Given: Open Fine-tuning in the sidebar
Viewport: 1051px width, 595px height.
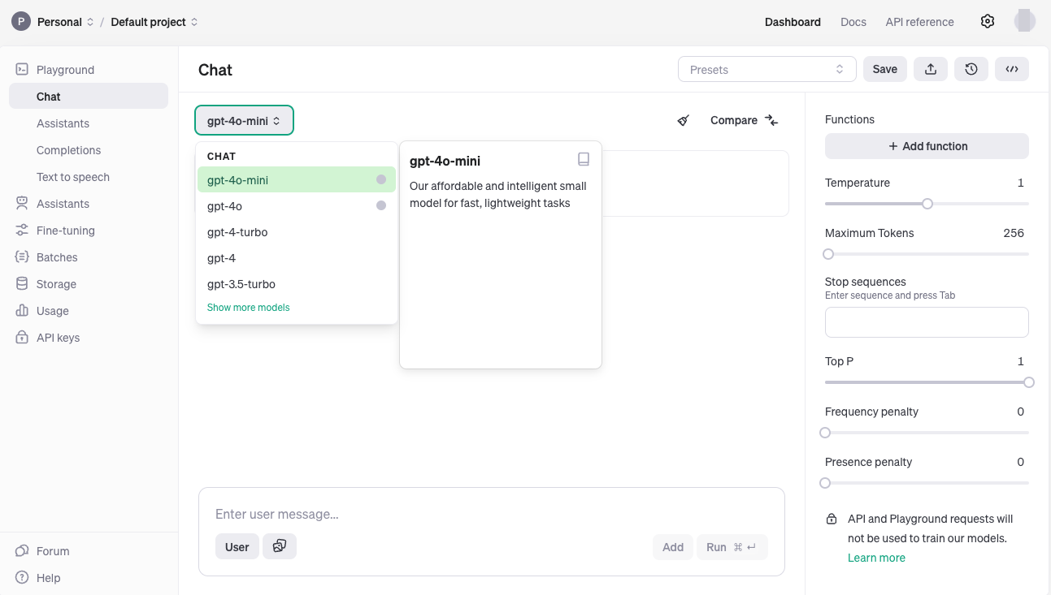Looking at the screenshot, I should (65, 231).
